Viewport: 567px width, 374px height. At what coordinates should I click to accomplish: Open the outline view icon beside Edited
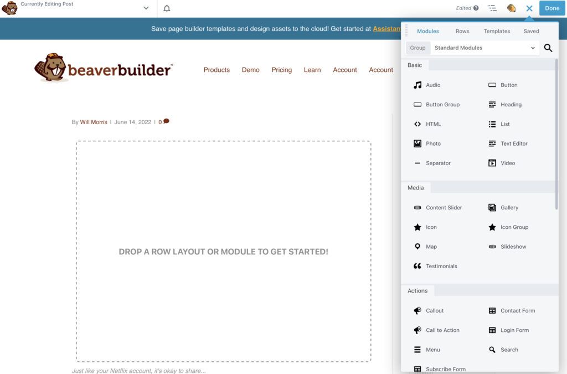492,8
